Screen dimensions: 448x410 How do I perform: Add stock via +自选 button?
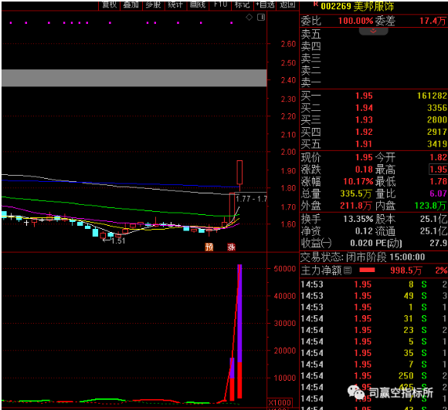pyautogui.click(x=265, y=5)
